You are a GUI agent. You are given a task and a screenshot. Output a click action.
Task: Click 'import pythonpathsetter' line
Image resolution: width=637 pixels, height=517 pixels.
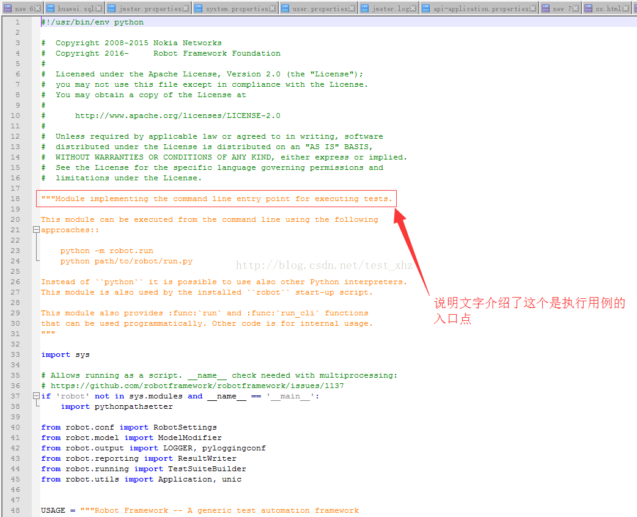tap(117, 406)
